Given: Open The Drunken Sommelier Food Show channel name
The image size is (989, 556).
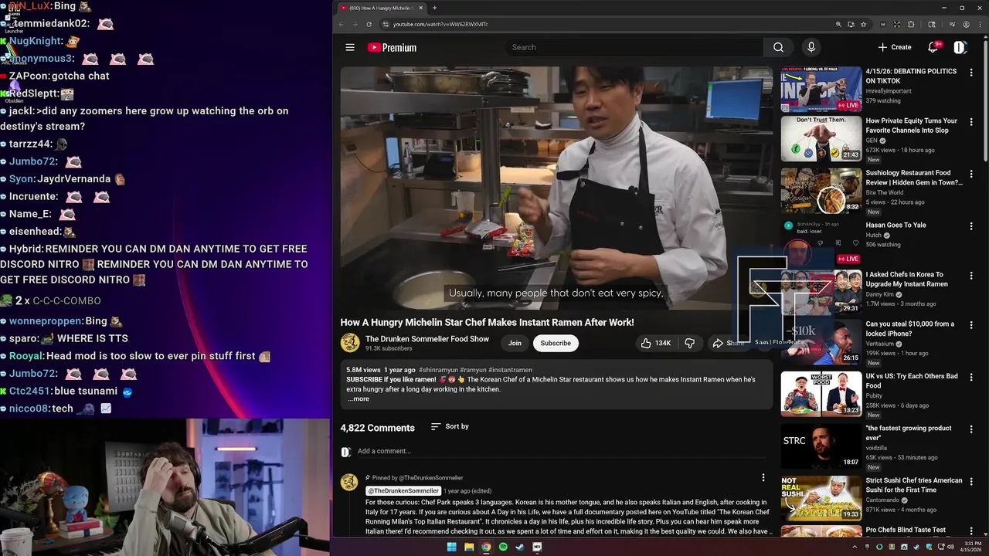Looking at the screenshot, I should [427, 339].
